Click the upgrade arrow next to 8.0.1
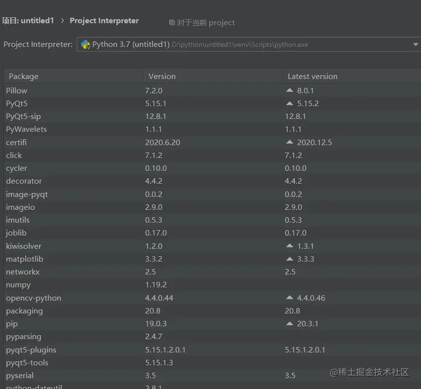The height and width of the screenshot is (389, 421). 290,90
